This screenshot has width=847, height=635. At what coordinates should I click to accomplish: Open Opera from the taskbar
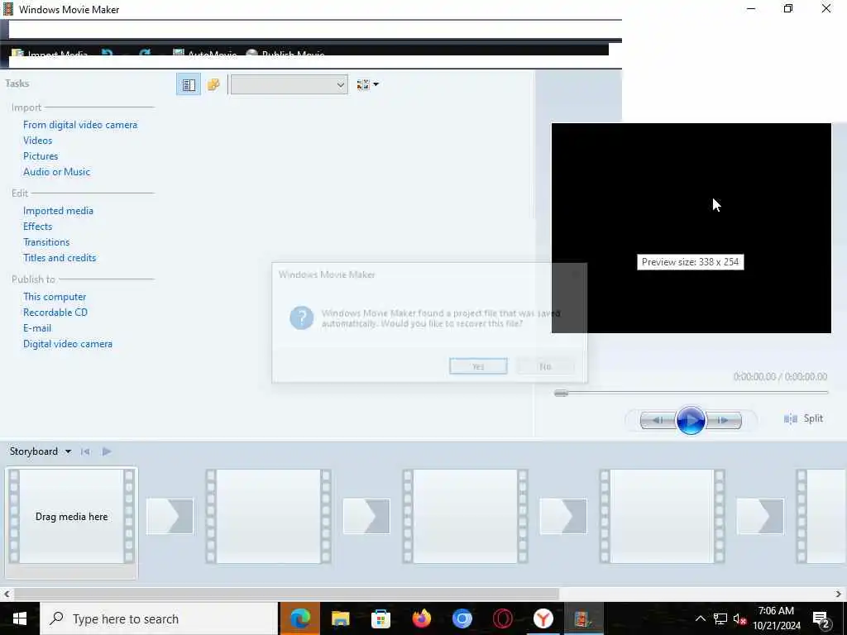(502, 618)
